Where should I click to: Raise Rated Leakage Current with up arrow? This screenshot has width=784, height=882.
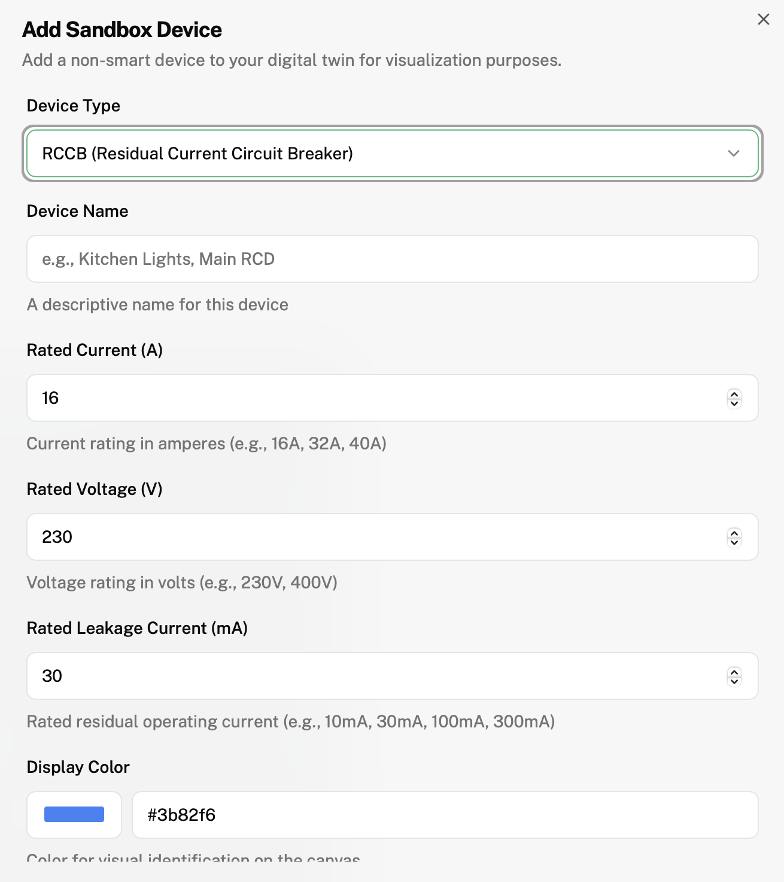[x=734, y=672]
